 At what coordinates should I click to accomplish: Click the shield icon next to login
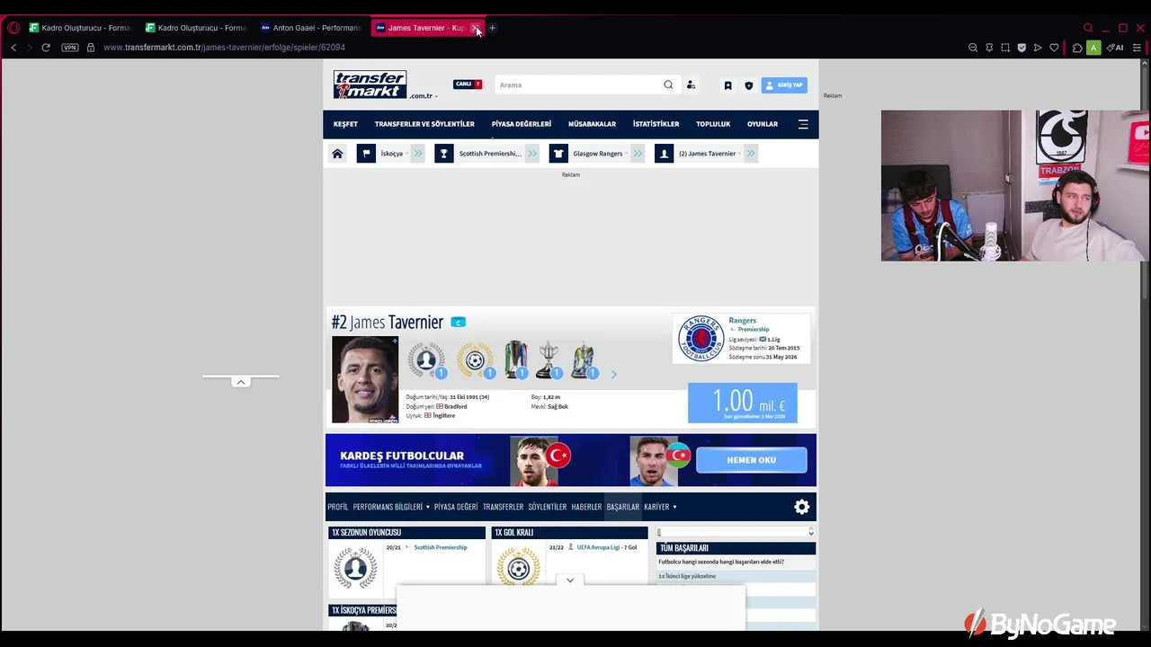coord(748,85)
